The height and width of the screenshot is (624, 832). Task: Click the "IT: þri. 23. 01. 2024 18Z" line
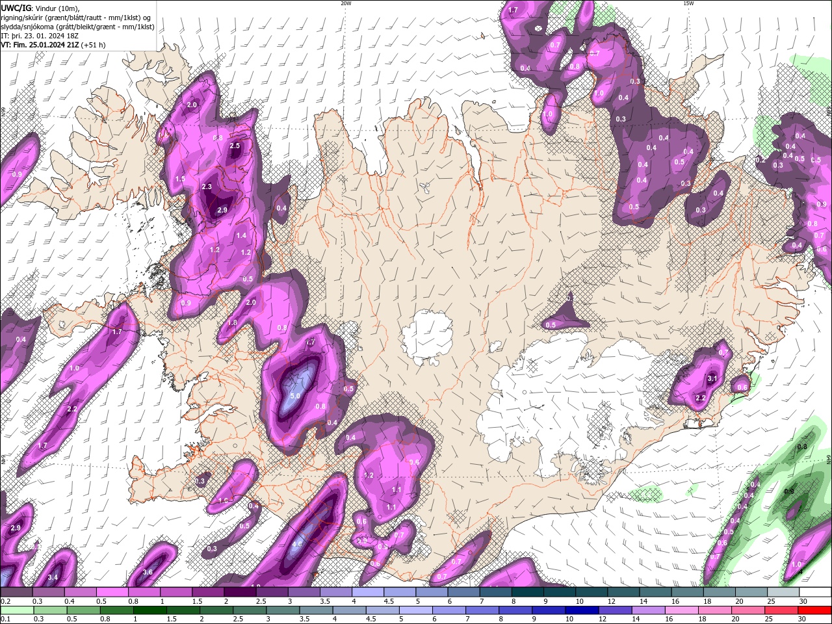pyautogui.click(x=40, y=36)
